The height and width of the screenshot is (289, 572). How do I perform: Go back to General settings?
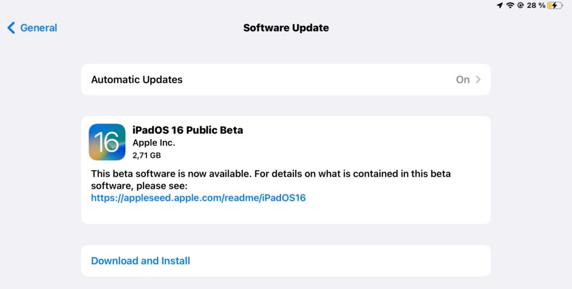click(38, 27)
